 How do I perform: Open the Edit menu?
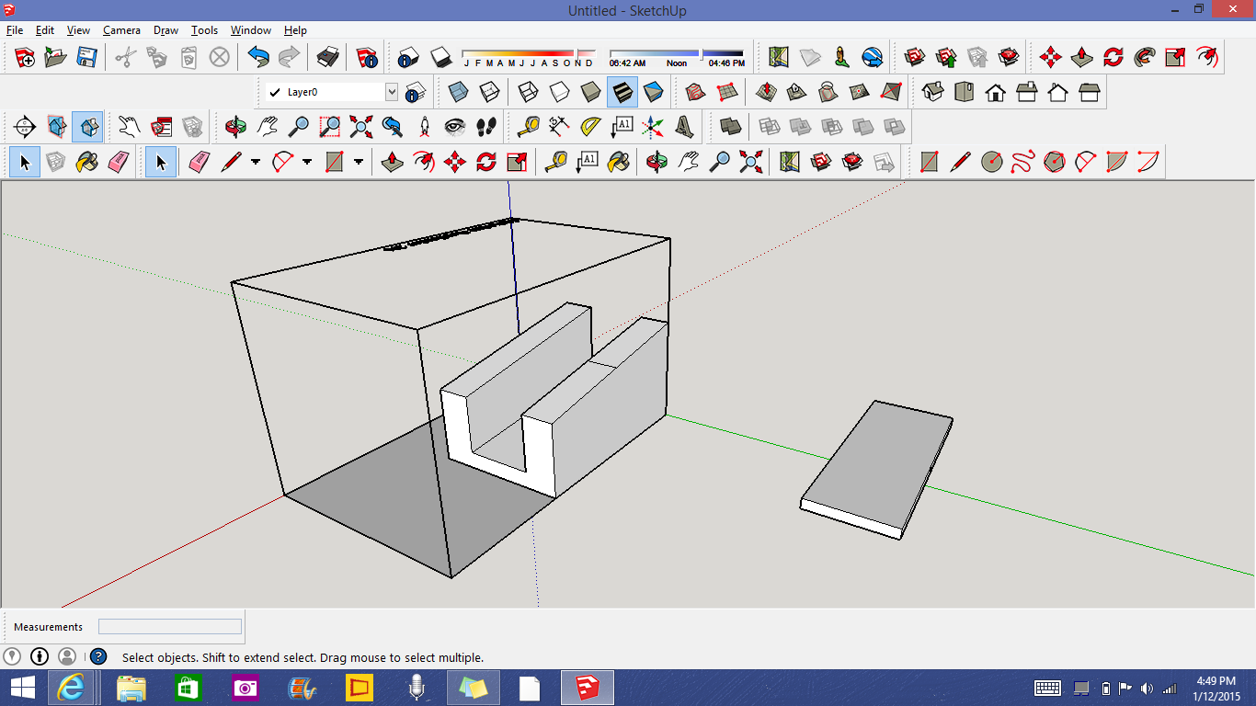pos(45,30)
